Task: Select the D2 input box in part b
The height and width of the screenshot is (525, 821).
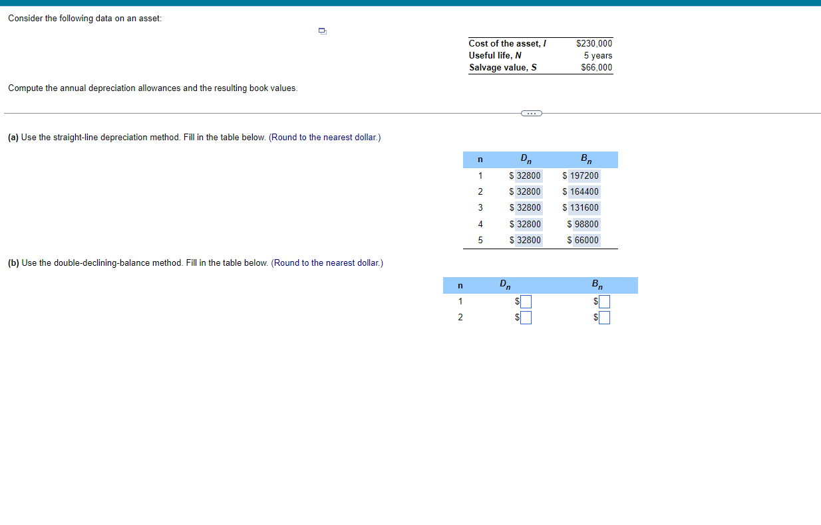Action: (526, 317)
